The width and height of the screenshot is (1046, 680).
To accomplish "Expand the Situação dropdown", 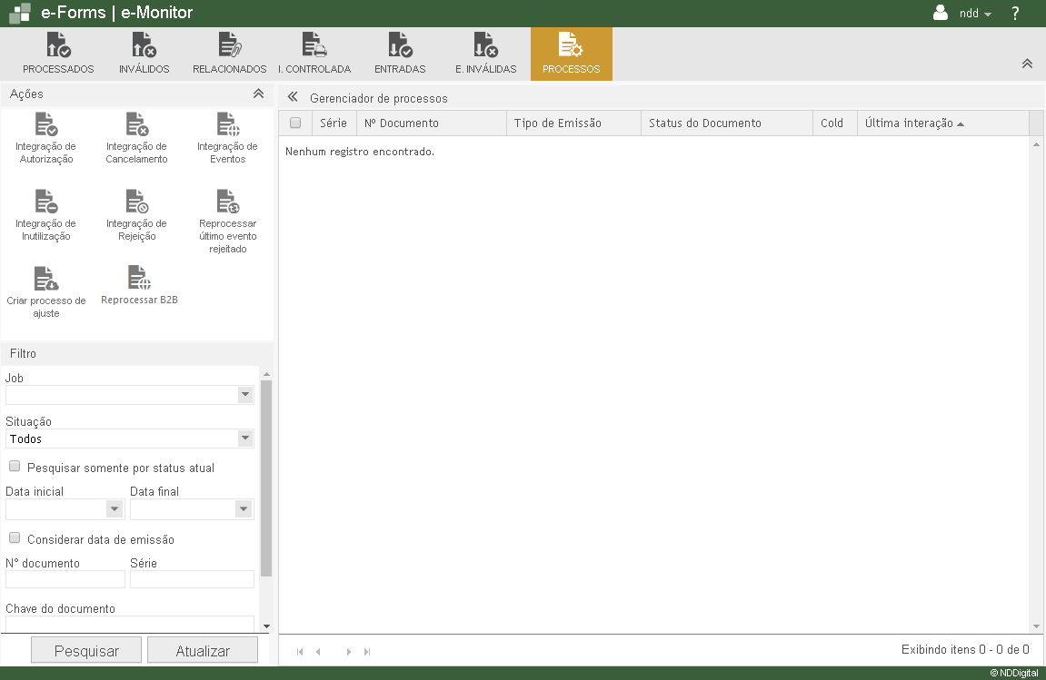I will (x=244, y=439).
